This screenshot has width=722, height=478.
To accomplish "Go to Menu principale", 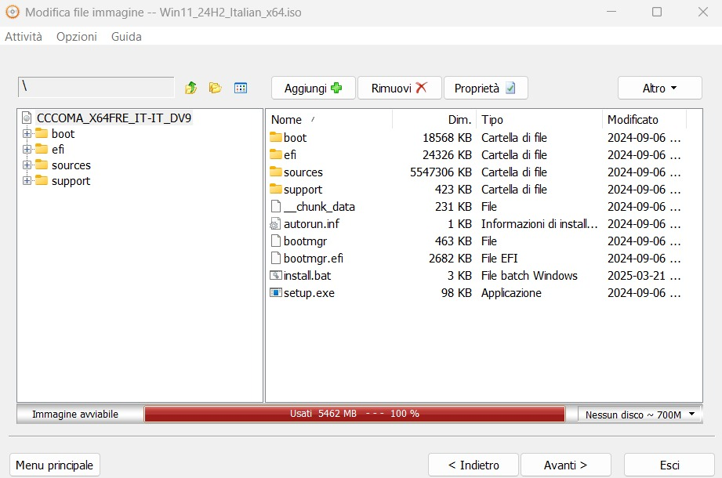I will (54, 465).
